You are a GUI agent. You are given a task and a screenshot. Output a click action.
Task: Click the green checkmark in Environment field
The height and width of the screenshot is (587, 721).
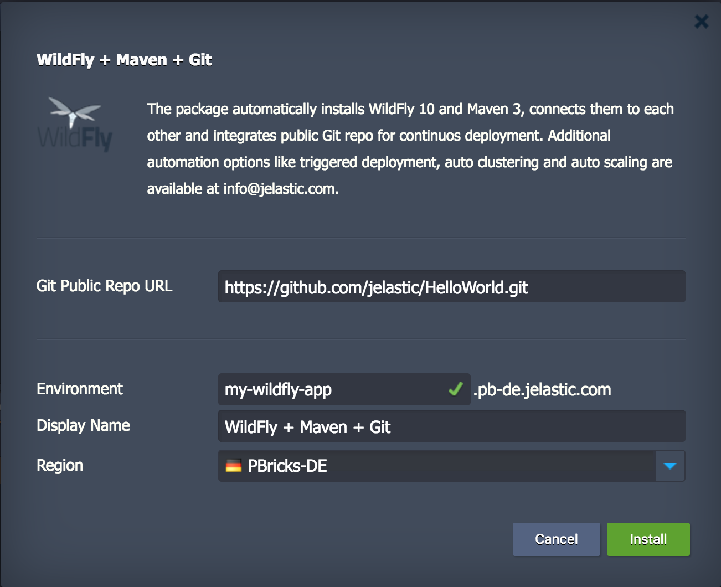456,389
